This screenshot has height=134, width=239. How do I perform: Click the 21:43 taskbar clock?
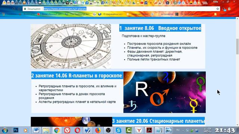pos(225,130)
